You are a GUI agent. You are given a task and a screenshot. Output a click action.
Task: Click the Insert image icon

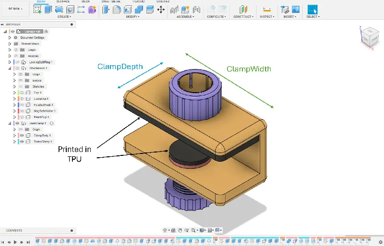296,9
